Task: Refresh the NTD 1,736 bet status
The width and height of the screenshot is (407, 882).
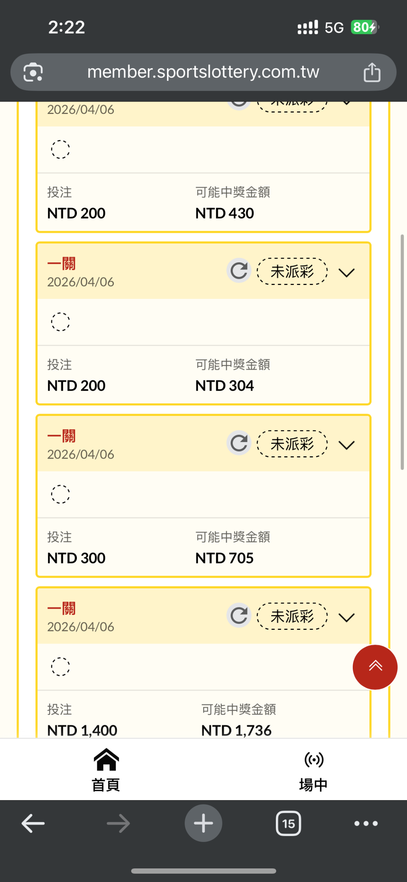Action: (239, 616)
